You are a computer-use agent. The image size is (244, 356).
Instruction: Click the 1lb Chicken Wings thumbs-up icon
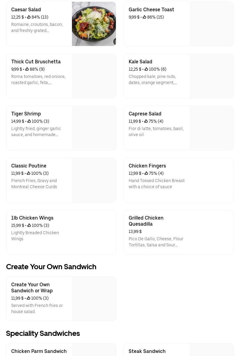[29, 226]
